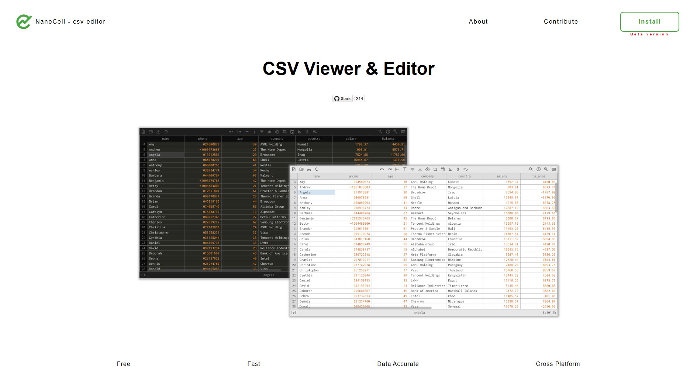Click new file icon in light-theme screenshot

tap(294, 169)
